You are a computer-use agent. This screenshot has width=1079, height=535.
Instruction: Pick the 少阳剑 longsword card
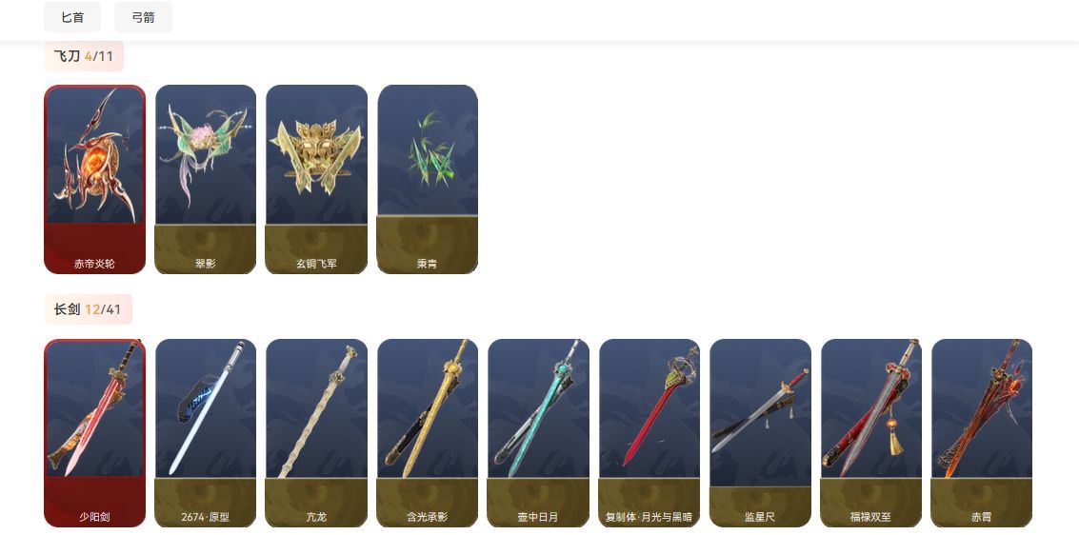click(x=95, y=433)
